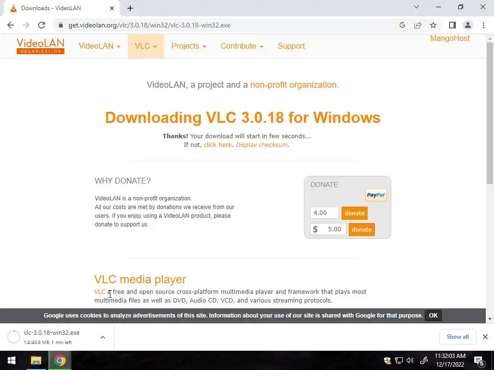Click the 'WHY DONATE?' heading

pos(123,181)
